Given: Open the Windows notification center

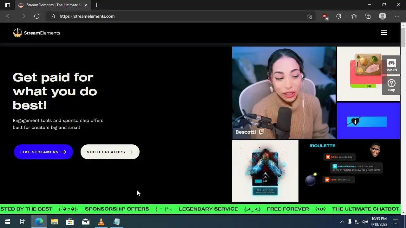Looking at the screenshot, I should pos(396,222).
